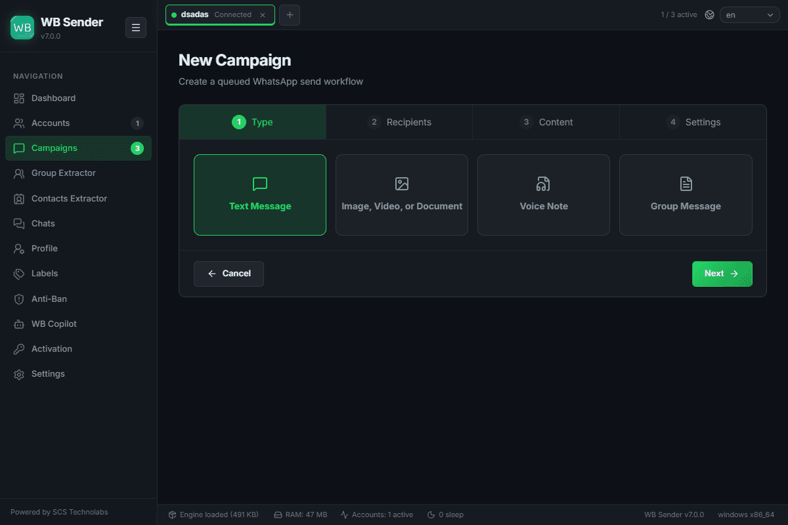This screenshot has width=788, height=525.
Task: Click the WB Copilot robot icon
Action: [19, 324]
